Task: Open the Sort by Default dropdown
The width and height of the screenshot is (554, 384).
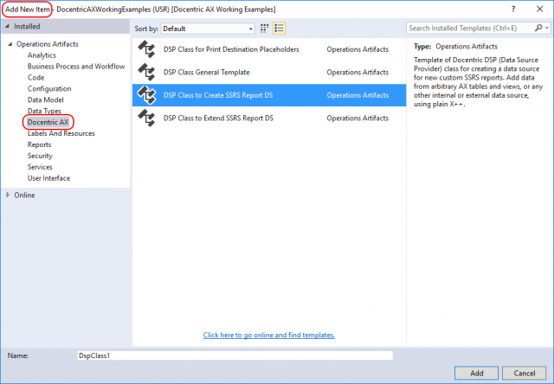Action: 208,29
